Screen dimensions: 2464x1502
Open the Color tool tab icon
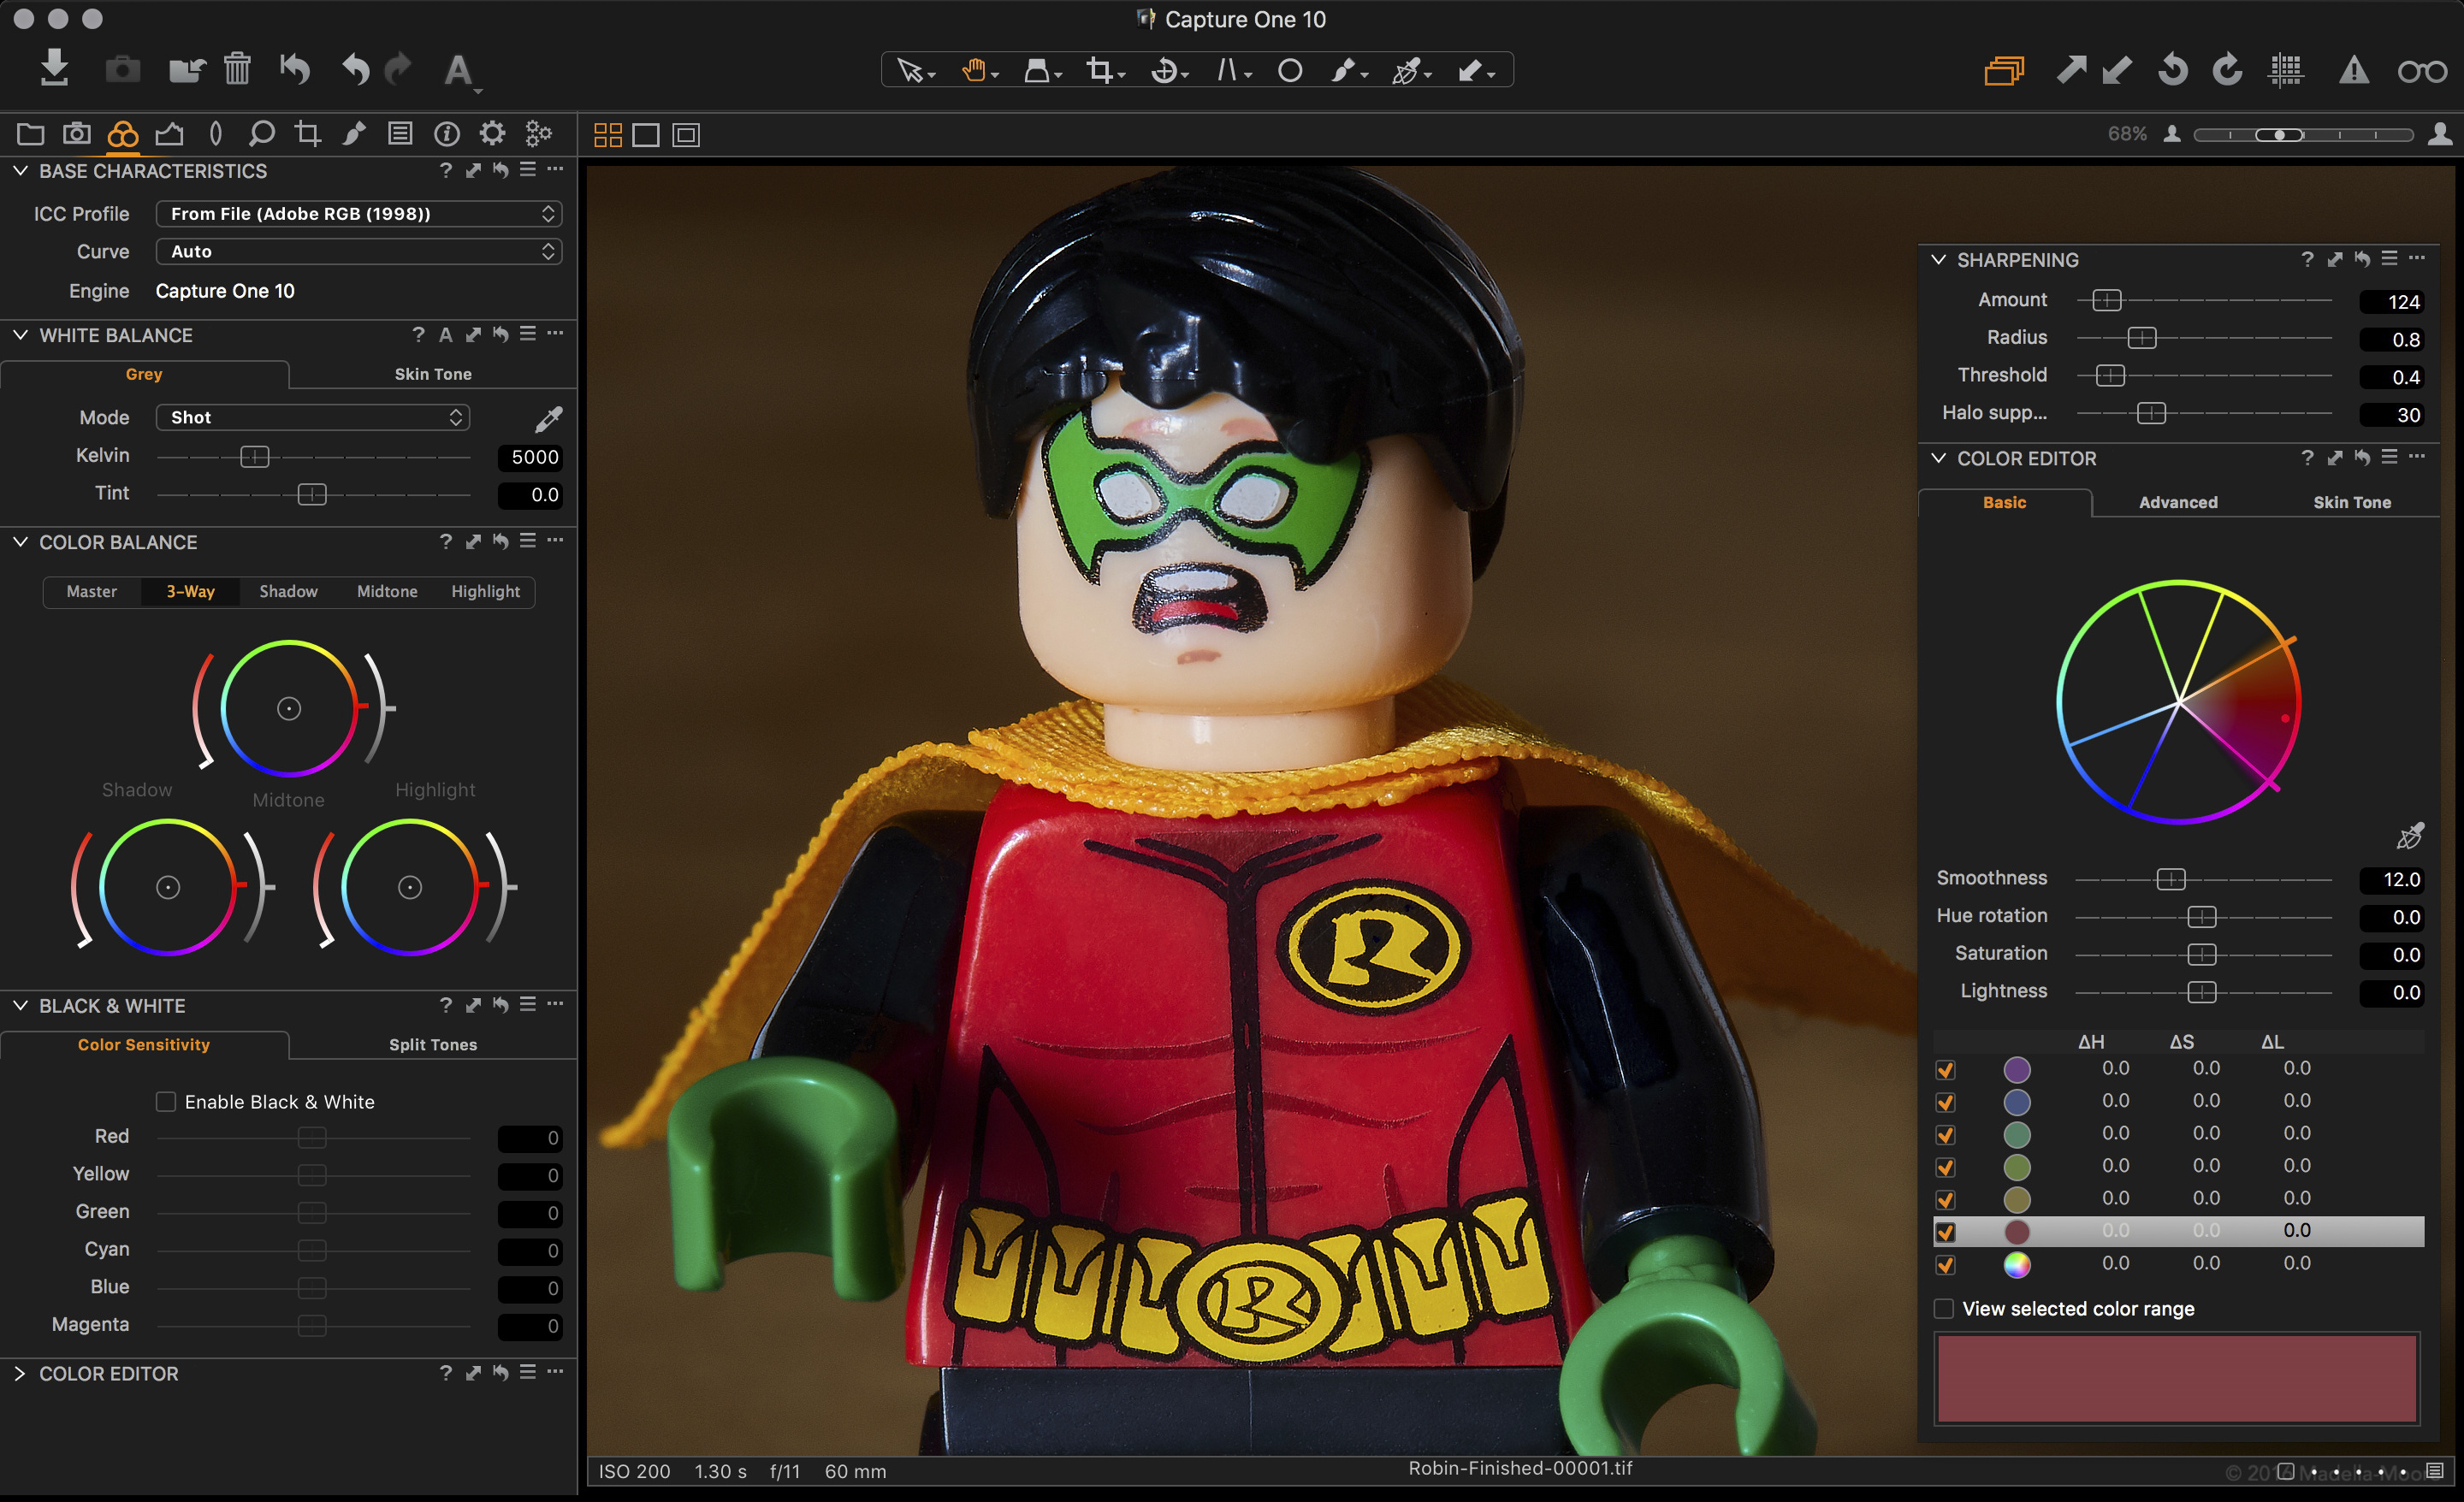pyautogui.click(x=123, y=134)
